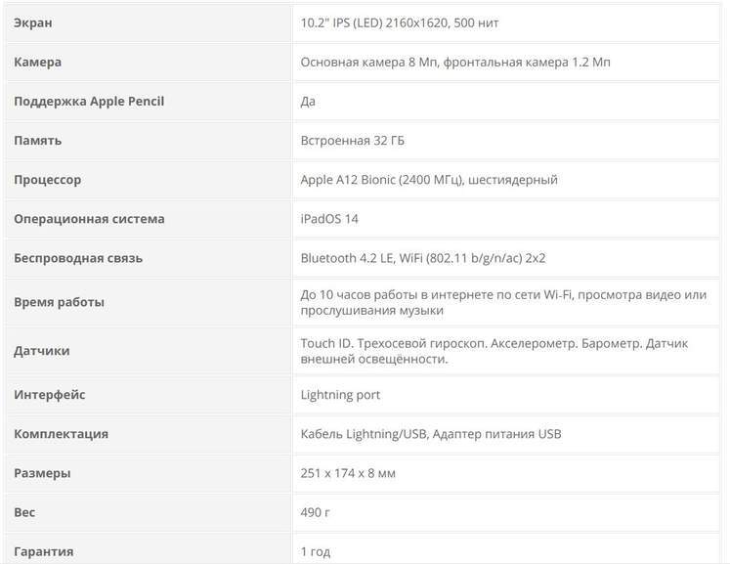Click the "Встроенная 32 ГБ" memory value
The width and height of the screenshot is (730, 564).
pyautogui.click(x=353, y=140)
